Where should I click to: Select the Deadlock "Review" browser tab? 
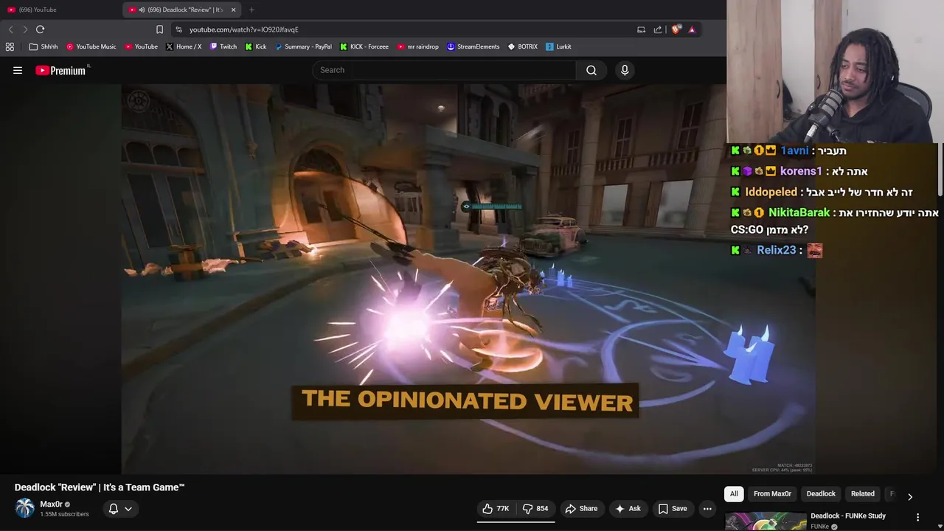point(181,10)
